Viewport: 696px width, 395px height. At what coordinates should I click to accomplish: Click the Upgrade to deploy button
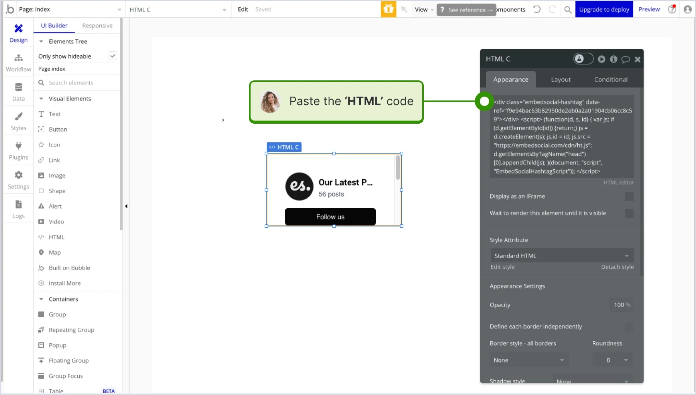pos(604,9)
